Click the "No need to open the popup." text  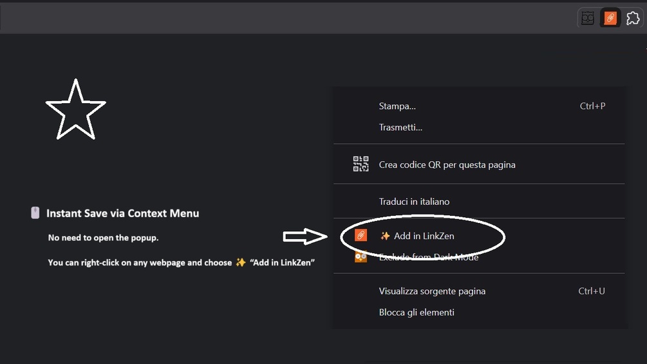pos(103,238)
